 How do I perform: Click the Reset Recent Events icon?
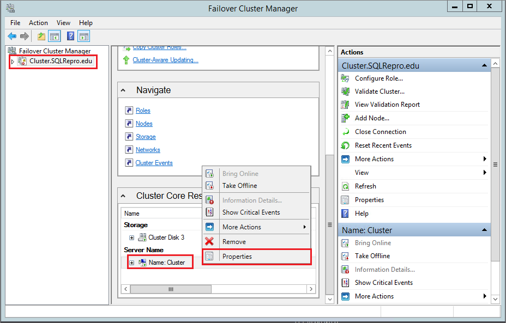(345, 145)
